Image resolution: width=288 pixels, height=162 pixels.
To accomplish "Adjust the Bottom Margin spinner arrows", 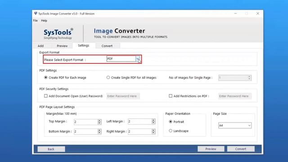I will coord(99,131).
